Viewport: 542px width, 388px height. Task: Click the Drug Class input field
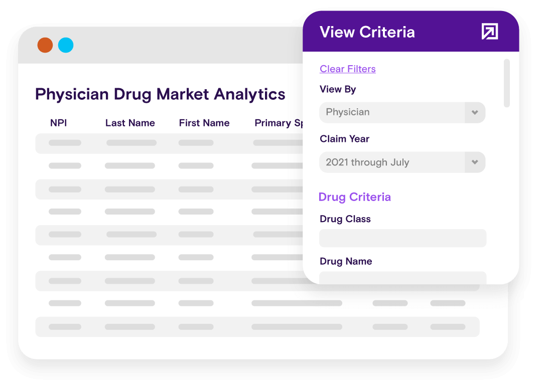coord(402,238)
